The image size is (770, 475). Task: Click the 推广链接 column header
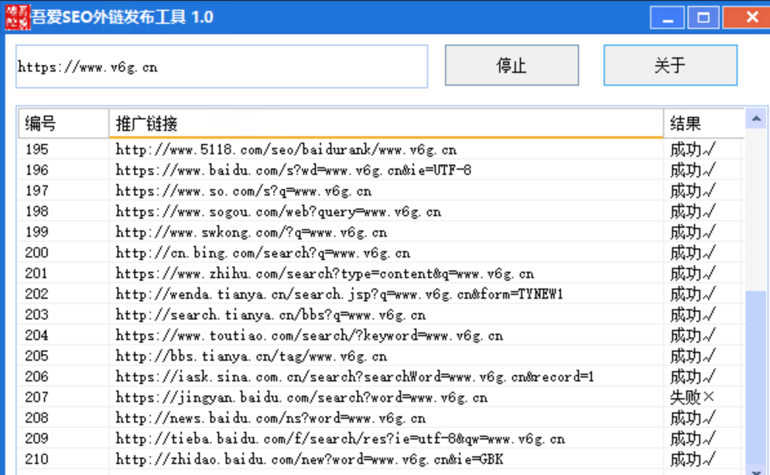pyautogui.click(x=386, y=123)
